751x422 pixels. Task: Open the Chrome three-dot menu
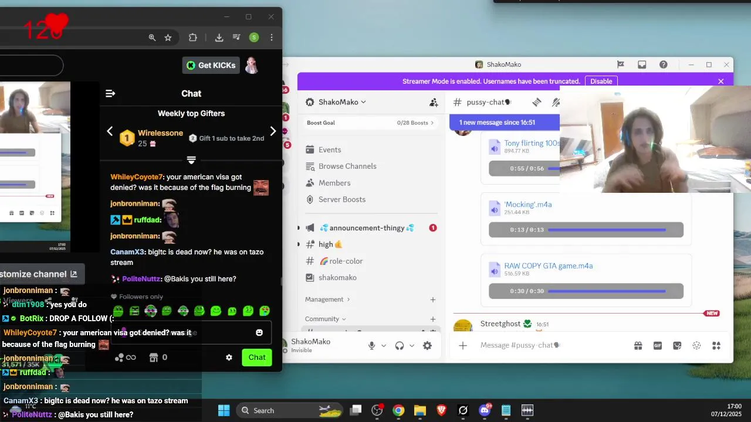pos(271,38)
